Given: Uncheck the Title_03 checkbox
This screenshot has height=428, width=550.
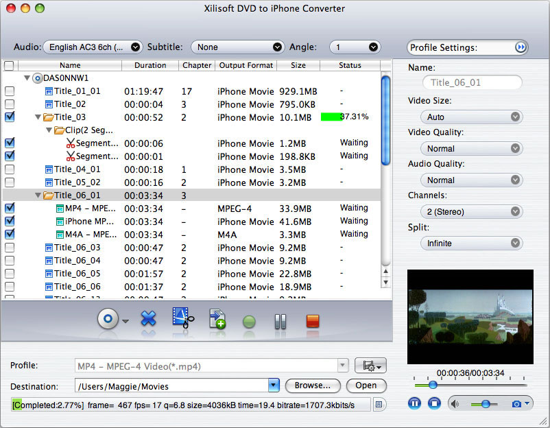Looking at the screenshot, I should point(9,117).
